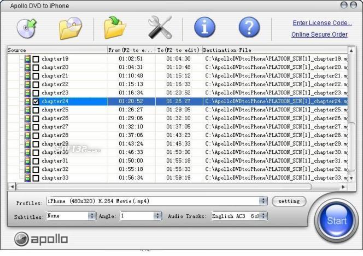The width and height of the screenshot is (363, 256).
Task: Click the vertical scrollbar up arrow
Action: pyautogui.click(x=352, y=50)
